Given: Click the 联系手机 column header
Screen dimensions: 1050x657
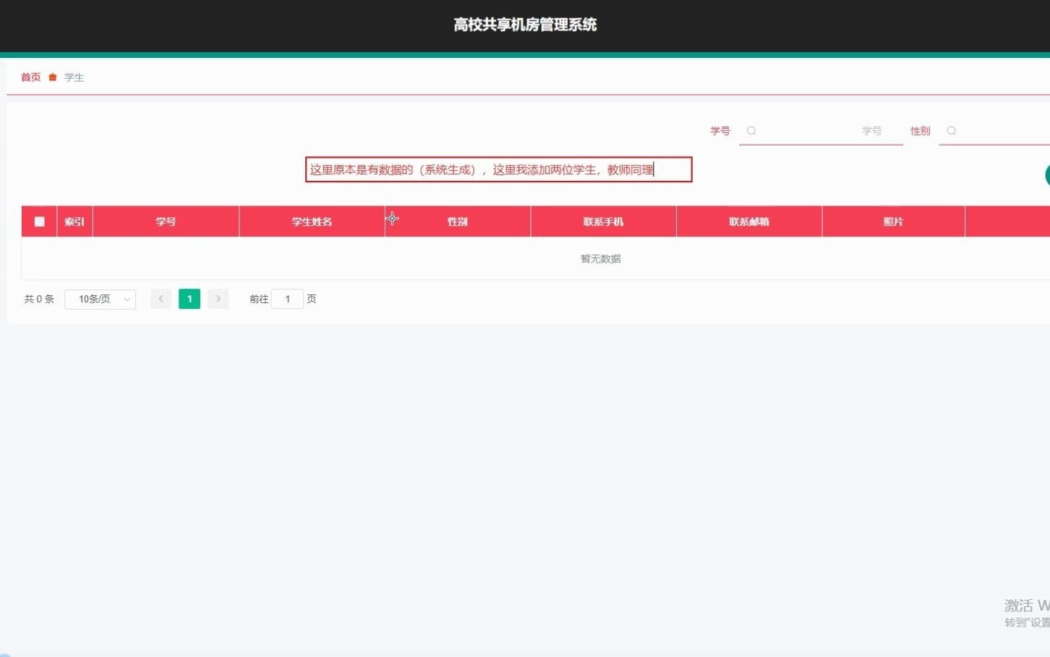Looking at the screenshot, I should [603, 221].
